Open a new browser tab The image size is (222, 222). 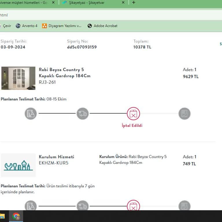(134, 2)
